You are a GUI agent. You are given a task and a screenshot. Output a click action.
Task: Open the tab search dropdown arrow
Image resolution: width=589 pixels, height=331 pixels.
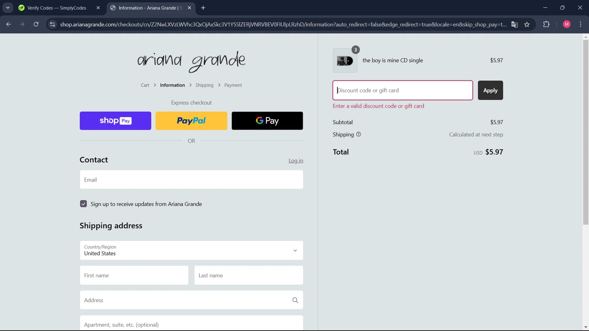[x=7, y=7]
